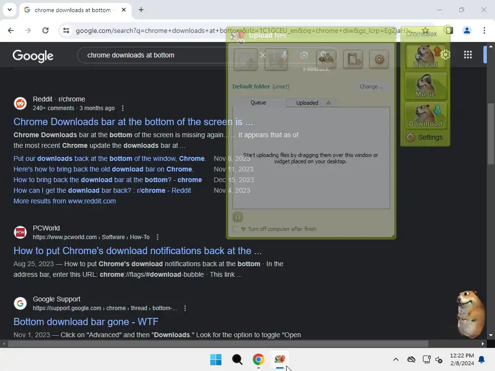Switch to the Queue tab
The width and height of the screenshot is (495, 371).
tap(258, 102)
